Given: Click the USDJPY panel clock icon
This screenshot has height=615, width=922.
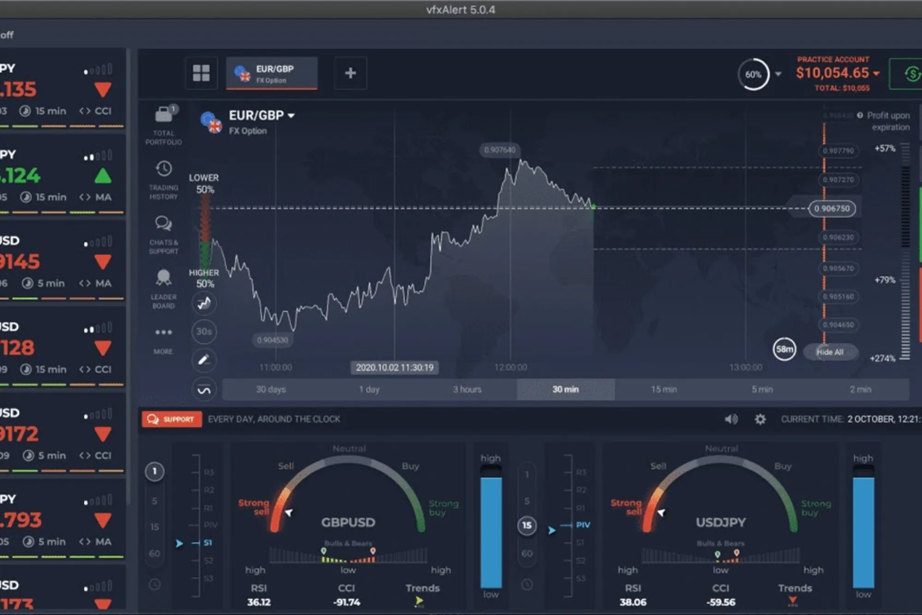Looking at the screenshot, I should click(527, 585).
